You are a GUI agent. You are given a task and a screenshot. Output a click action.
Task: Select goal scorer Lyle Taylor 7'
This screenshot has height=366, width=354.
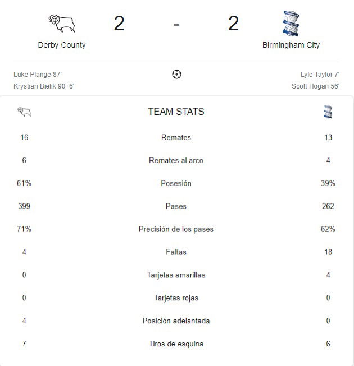point(320,75)
